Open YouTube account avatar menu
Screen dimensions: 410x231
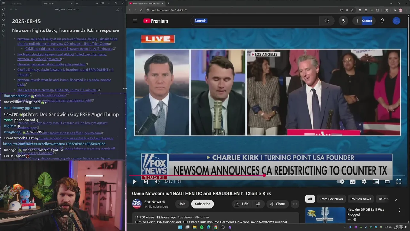[397, 21]
